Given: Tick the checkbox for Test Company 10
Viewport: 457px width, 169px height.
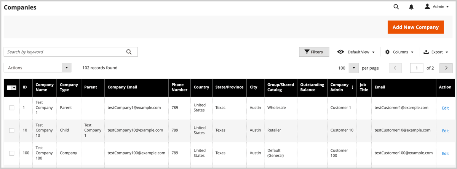Looking at the screenshot, I should click(11, 130).
